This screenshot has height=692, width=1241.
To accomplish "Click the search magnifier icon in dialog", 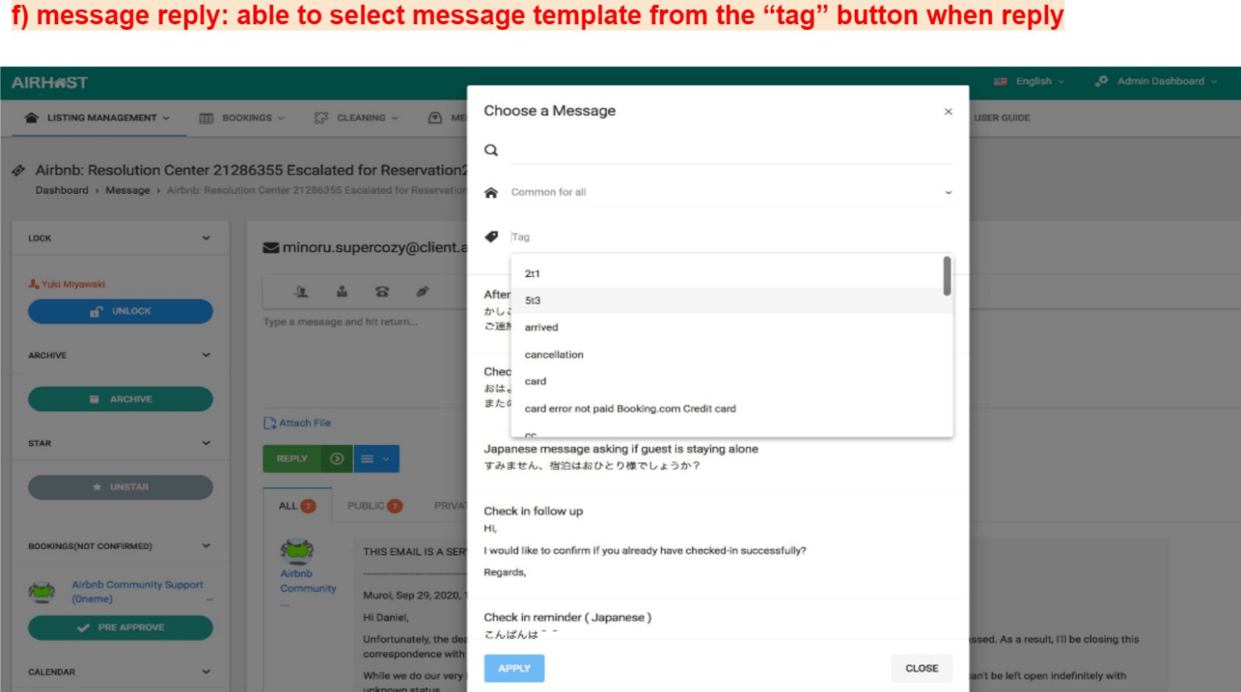I will pos(490,150).
